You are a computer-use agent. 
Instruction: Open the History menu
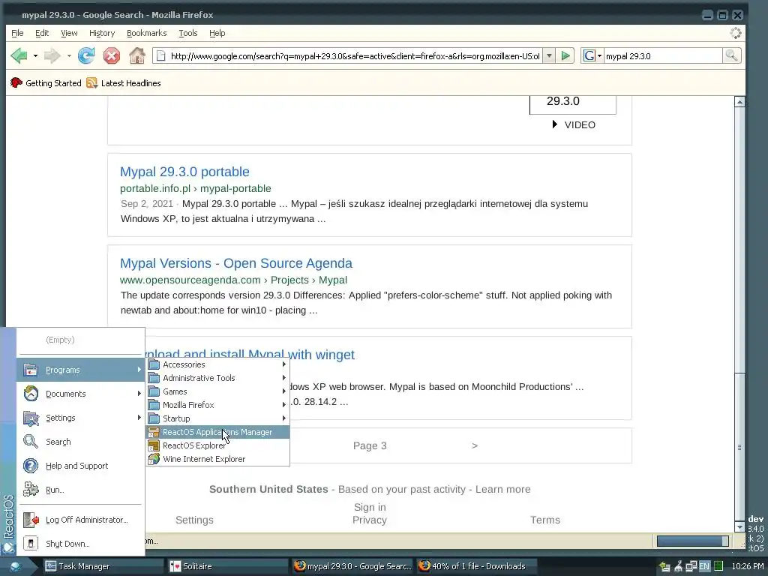tap(102, 33)
